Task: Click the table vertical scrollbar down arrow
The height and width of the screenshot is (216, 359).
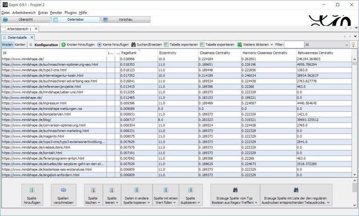Action: pos(355,174)
